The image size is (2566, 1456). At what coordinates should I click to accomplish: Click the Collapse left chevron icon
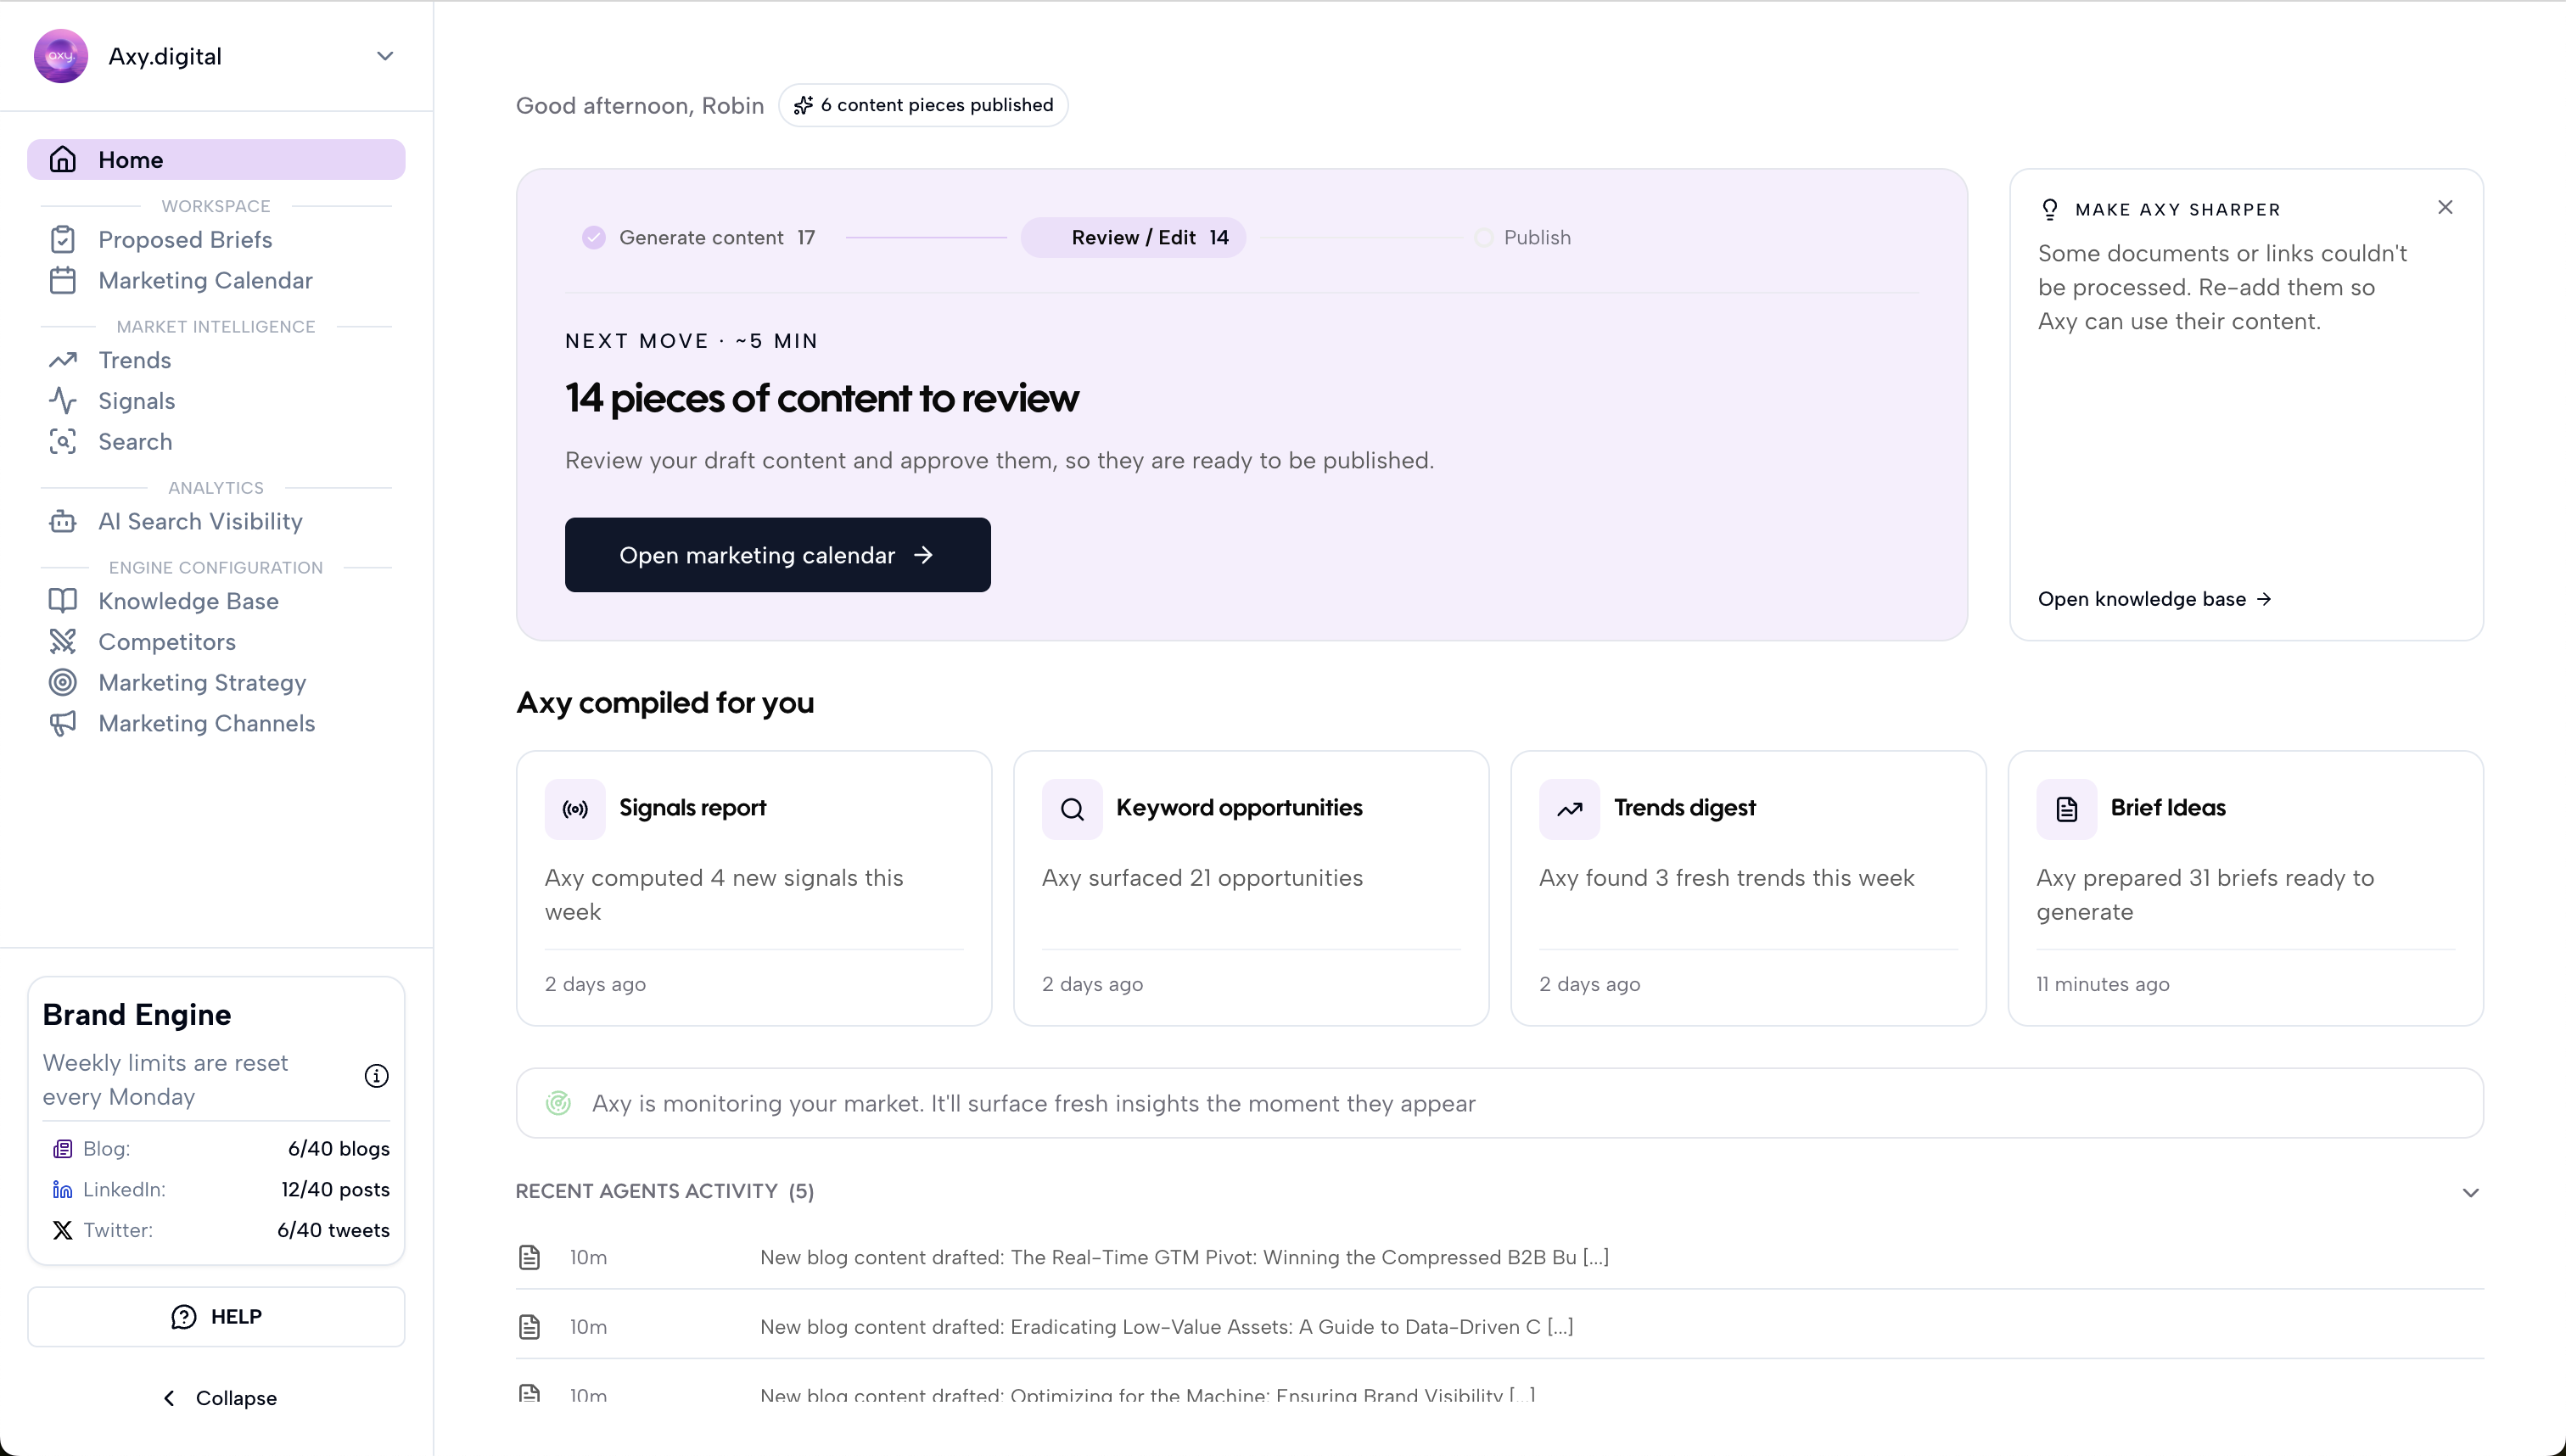point(169,1398)
